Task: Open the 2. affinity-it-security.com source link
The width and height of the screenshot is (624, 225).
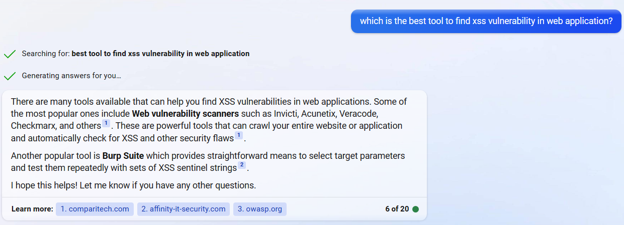Action: [184, 209]
